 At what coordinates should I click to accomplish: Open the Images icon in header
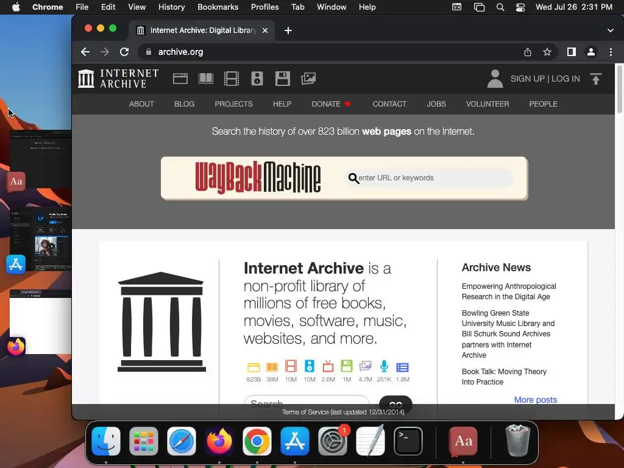308,79
